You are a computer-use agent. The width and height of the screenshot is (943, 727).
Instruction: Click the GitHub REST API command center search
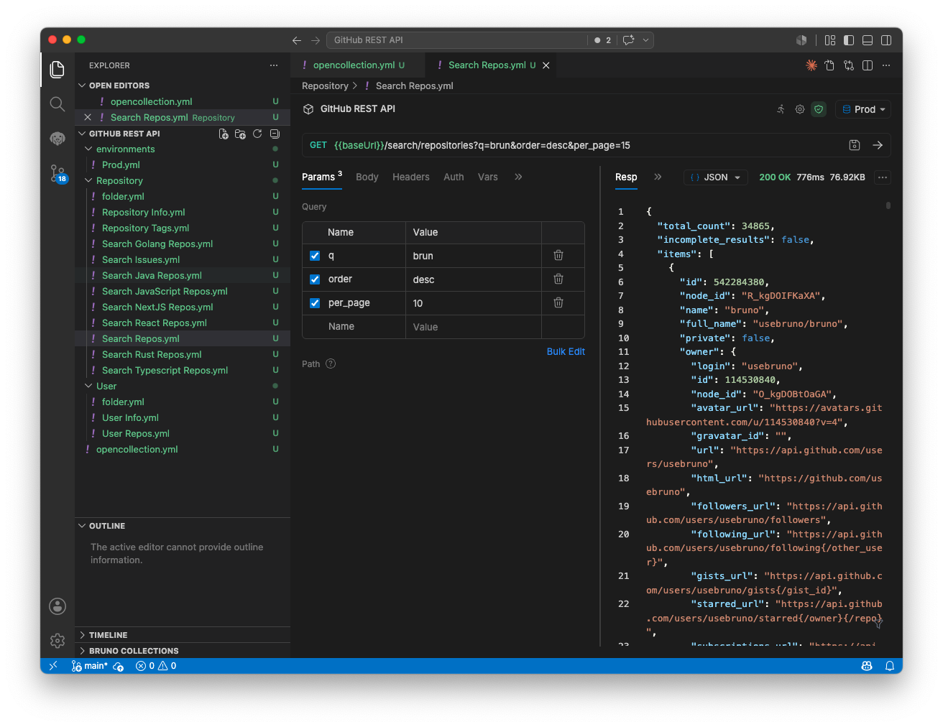click(459, 40)
